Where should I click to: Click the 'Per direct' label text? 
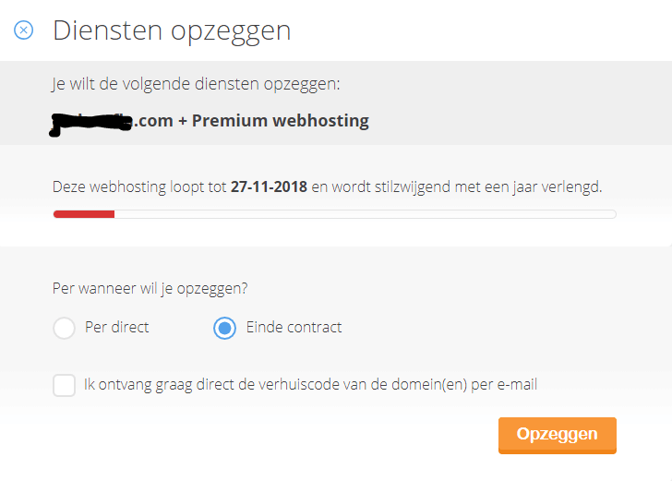[116, 327]
